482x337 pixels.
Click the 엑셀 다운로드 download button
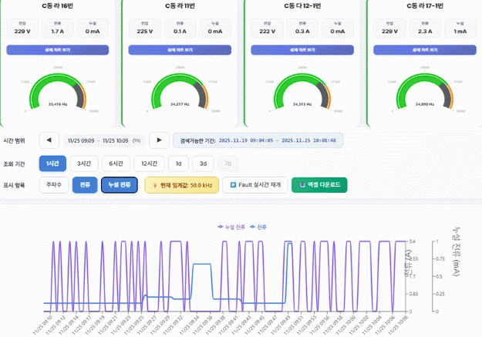point(319,185)
